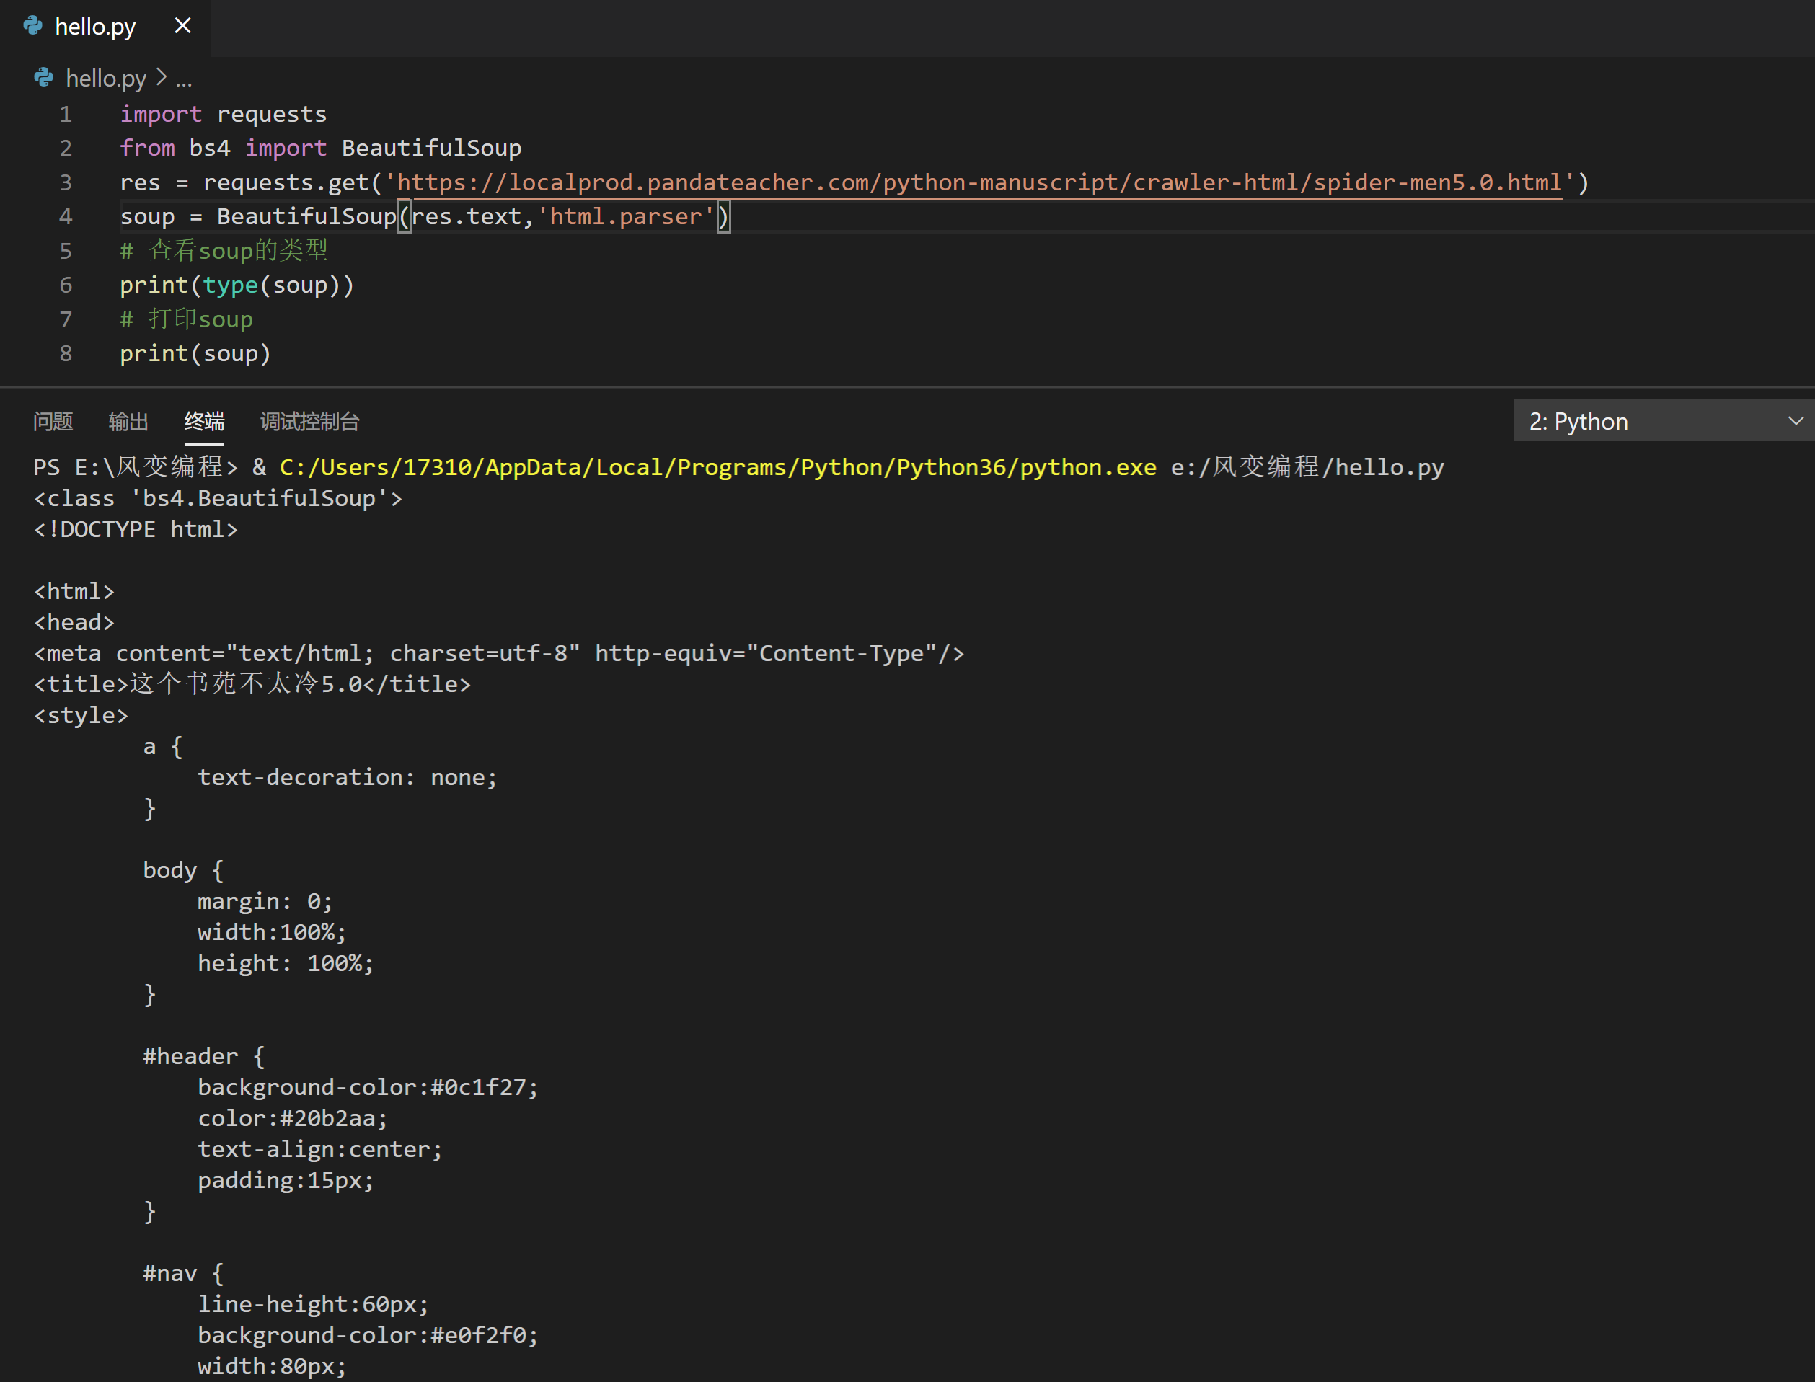Click 'text-decoration: none;' in terminal output

point(347,776)
